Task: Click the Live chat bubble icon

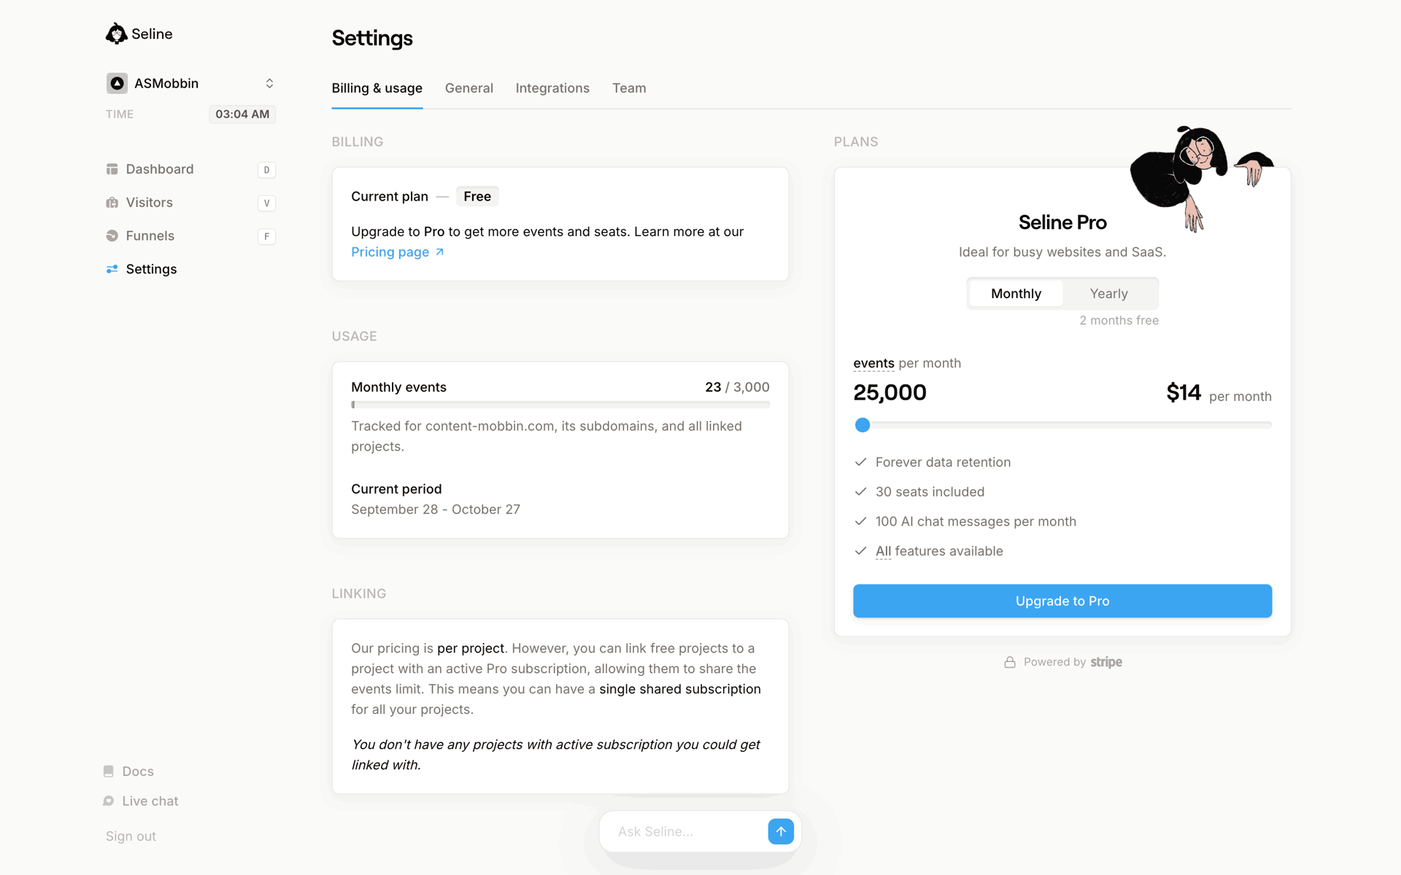Action: [x=109, y=801]
